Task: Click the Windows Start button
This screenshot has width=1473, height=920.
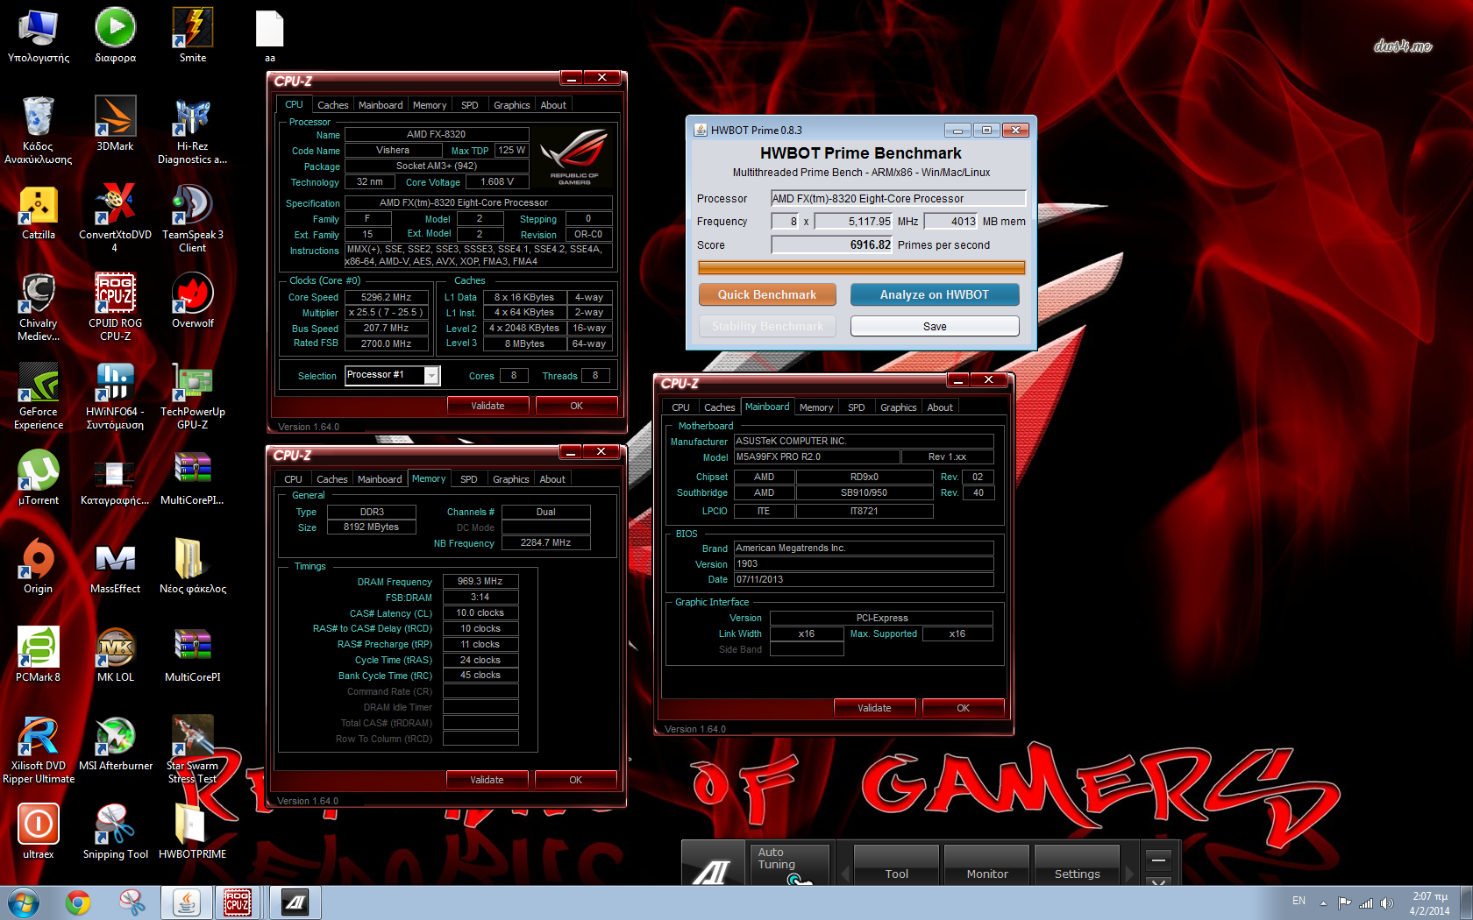Action: tap(24, 902)
